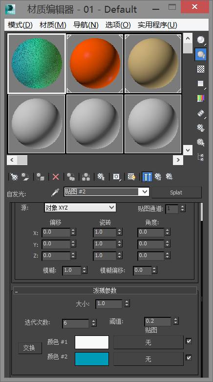Toggle map checkbox for 颜色 #2
Screen dimensions: 213x382
click(189, 358)
